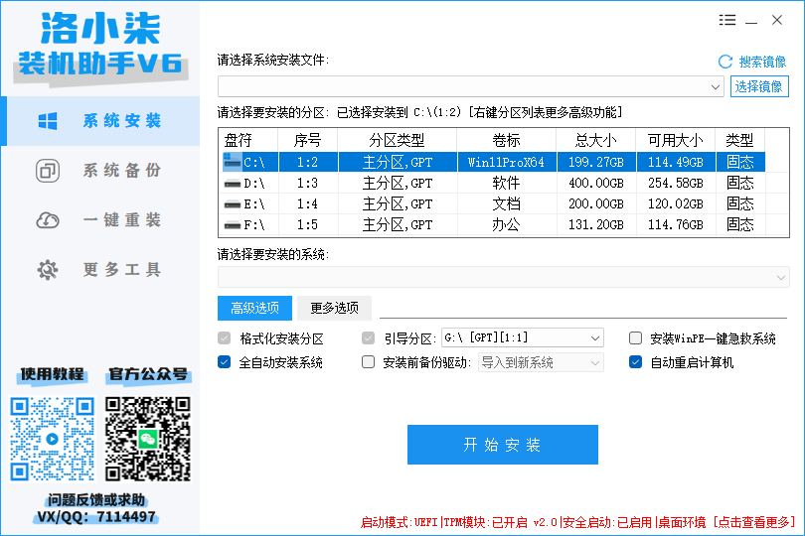Viewport: 805px width, 536px height.
Task: Expand the system install file dropdown
Action: pos(717,87)
